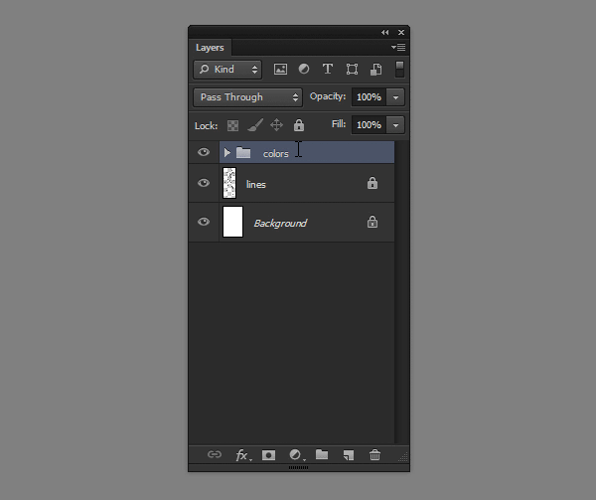Screen dimensions: 596x500
Task: Open the Kind filter type dropdown
Action: click(x=227, y=70)
